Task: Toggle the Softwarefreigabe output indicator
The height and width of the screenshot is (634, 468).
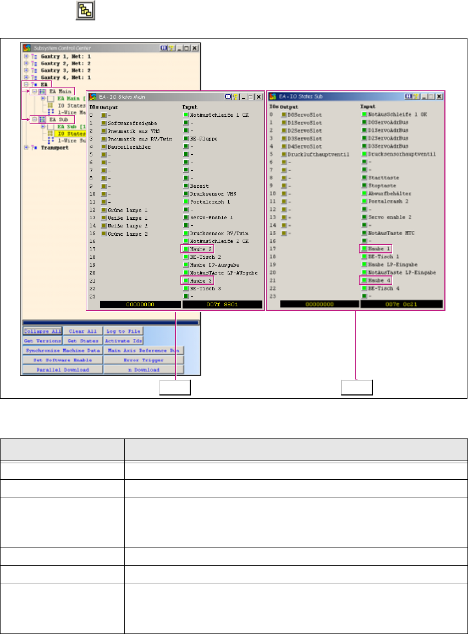Action: pyautogui.click(x=104, y=123)
